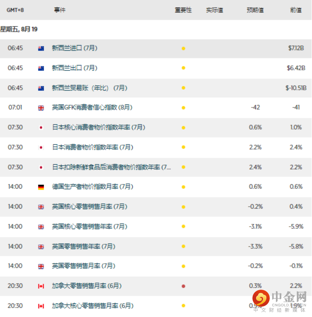
Task: Click previous value $6.42B
Action: (296, 68)
